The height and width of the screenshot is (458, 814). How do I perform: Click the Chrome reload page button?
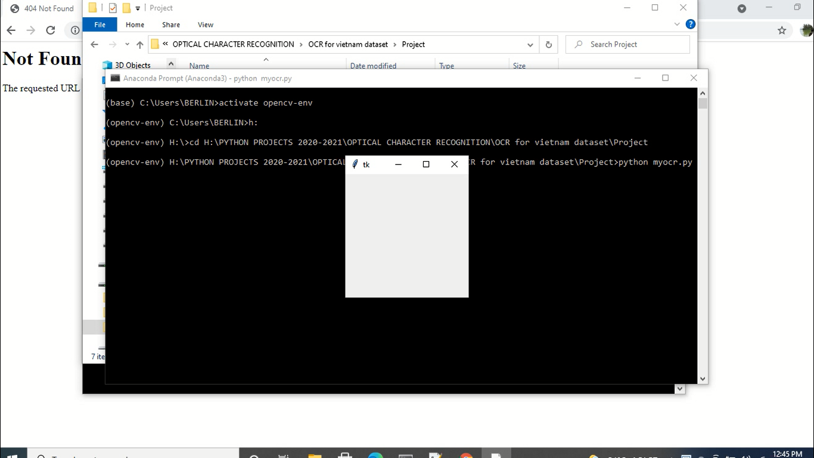tap(51, 30)
